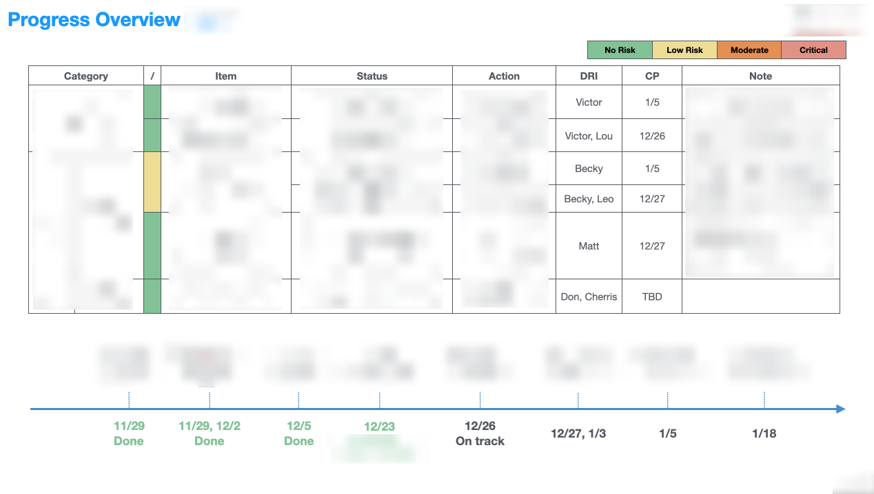This screenshot has height=494, width=874.
Task: Select the Critical red legend box
Action: pyautogui.click(x=813, y=50)
